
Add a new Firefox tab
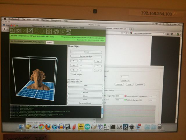coord(132,29)
